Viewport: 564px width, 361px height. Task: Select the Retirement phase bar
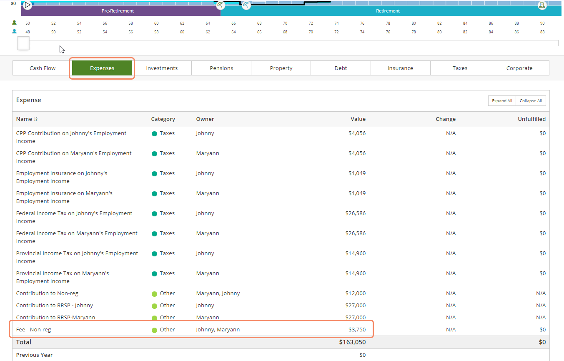point(388,11)
